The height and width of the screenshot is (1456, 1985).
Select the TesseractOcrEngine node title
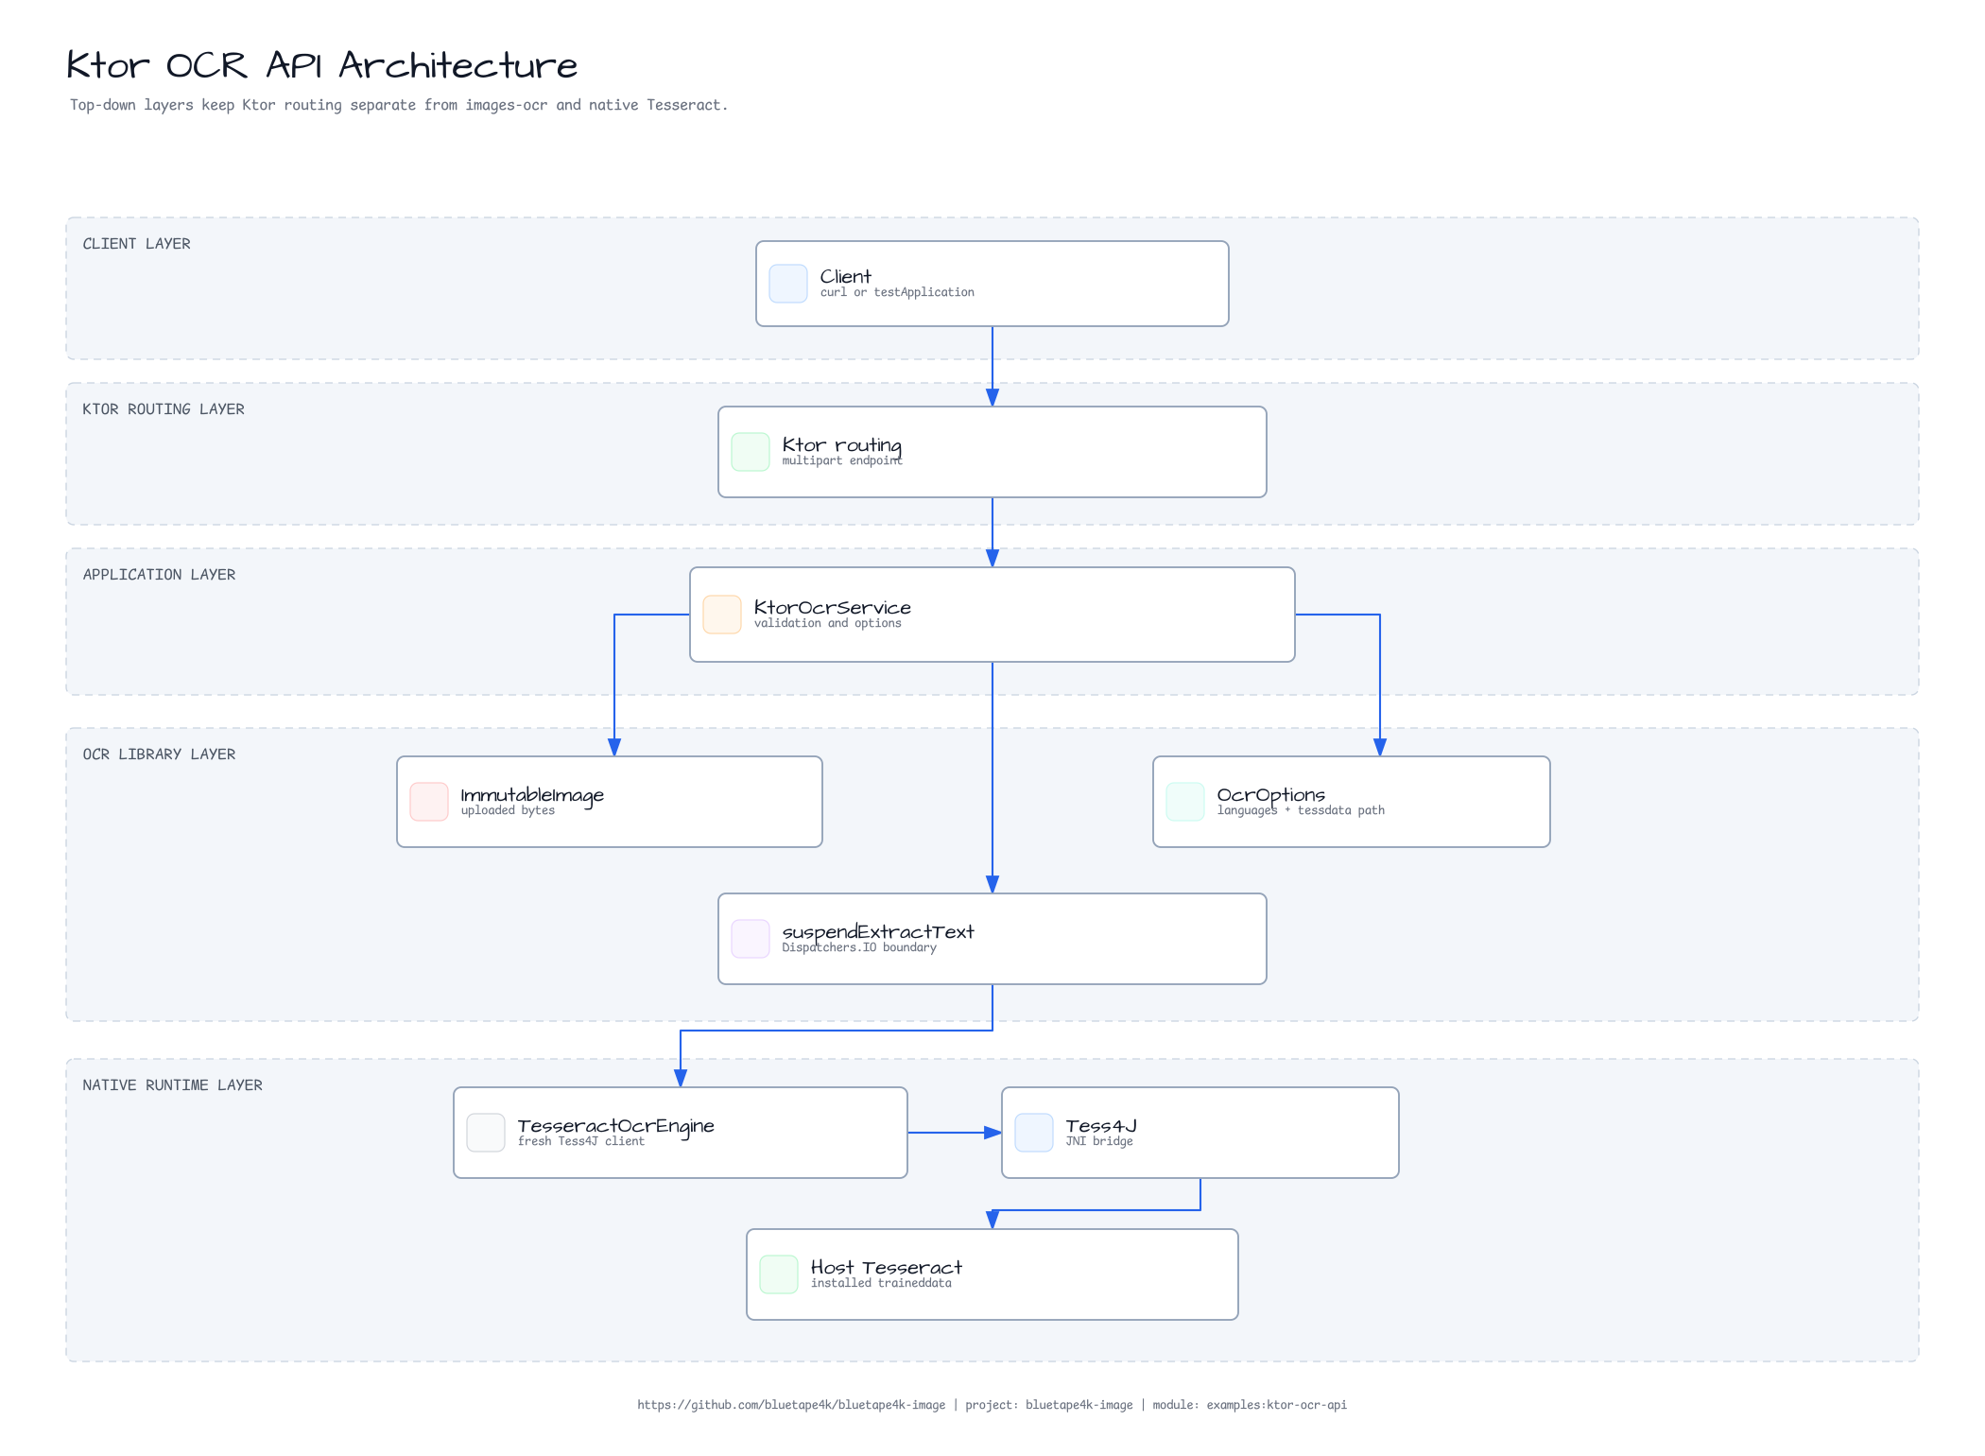615,1126
